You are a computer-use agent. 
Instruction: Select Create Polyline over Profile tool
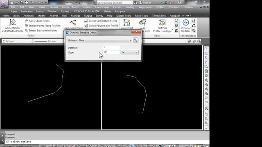coord(101,26)
